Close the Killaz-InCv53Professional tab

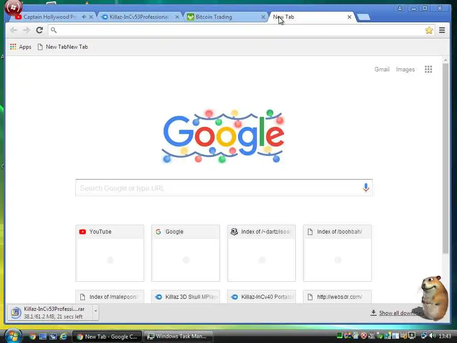pos(177,17)
